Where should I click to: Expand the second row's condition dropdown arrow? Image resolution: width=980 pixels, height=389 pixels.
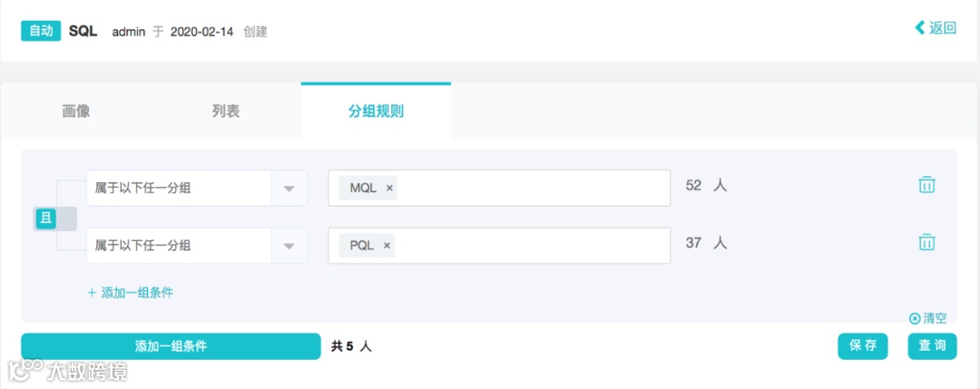pyautogui.click(x=289, y=246)
